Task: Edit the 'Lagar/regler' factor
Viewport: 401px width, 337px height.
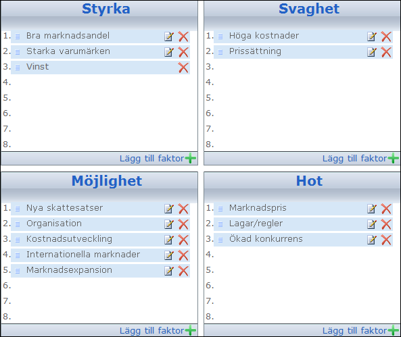Action: click(x=372, y=224)
